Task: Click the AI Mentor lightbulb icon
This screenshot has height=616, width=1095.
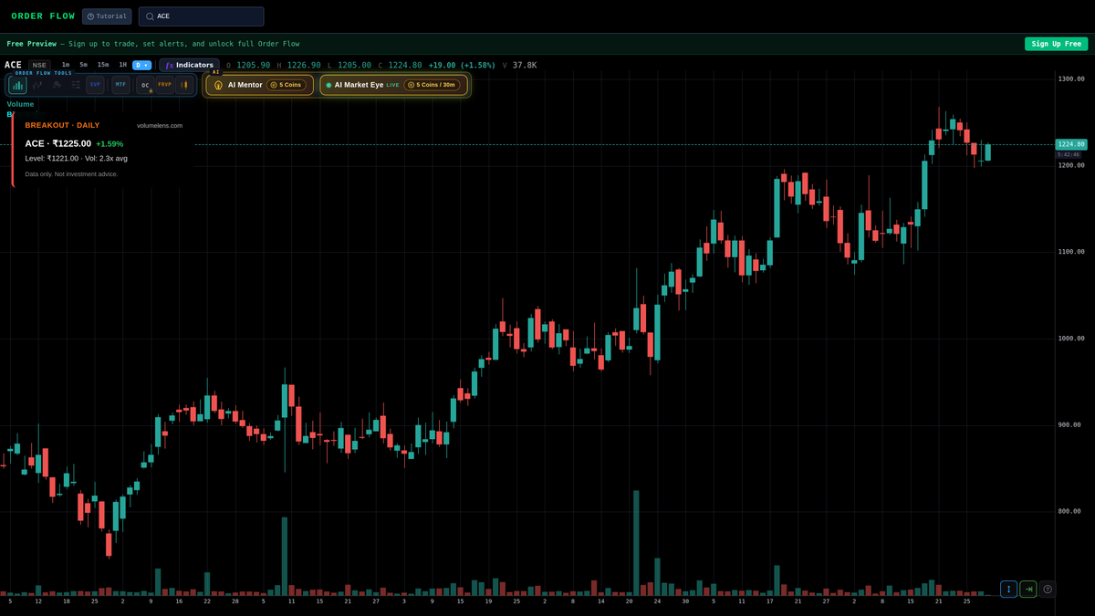Action: tap(218, 85)
